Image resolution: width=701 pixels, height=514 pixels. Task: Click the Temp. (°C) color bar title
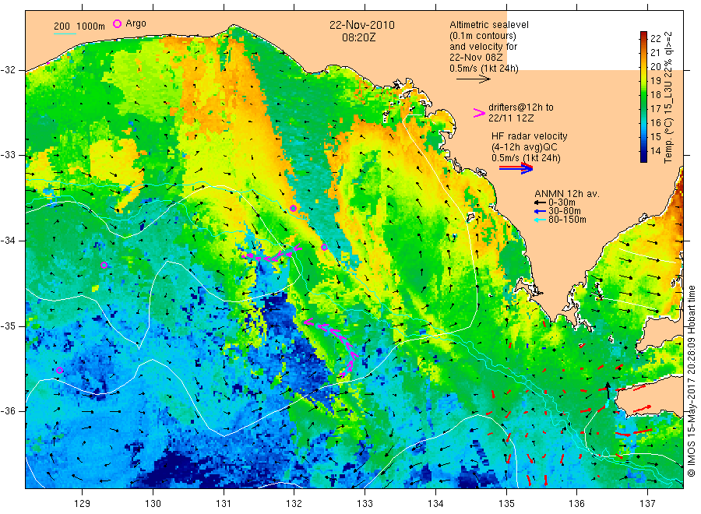(668, 97)
